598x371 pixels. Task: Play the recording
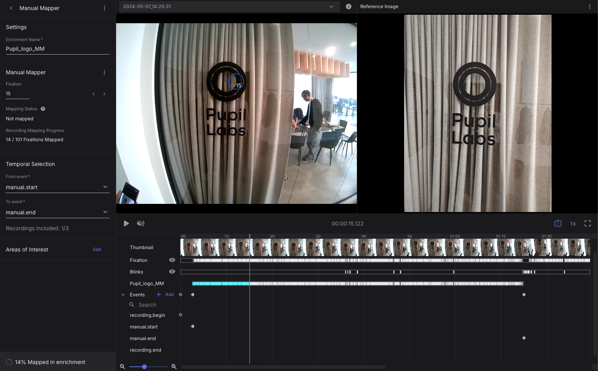click(126, 224)
